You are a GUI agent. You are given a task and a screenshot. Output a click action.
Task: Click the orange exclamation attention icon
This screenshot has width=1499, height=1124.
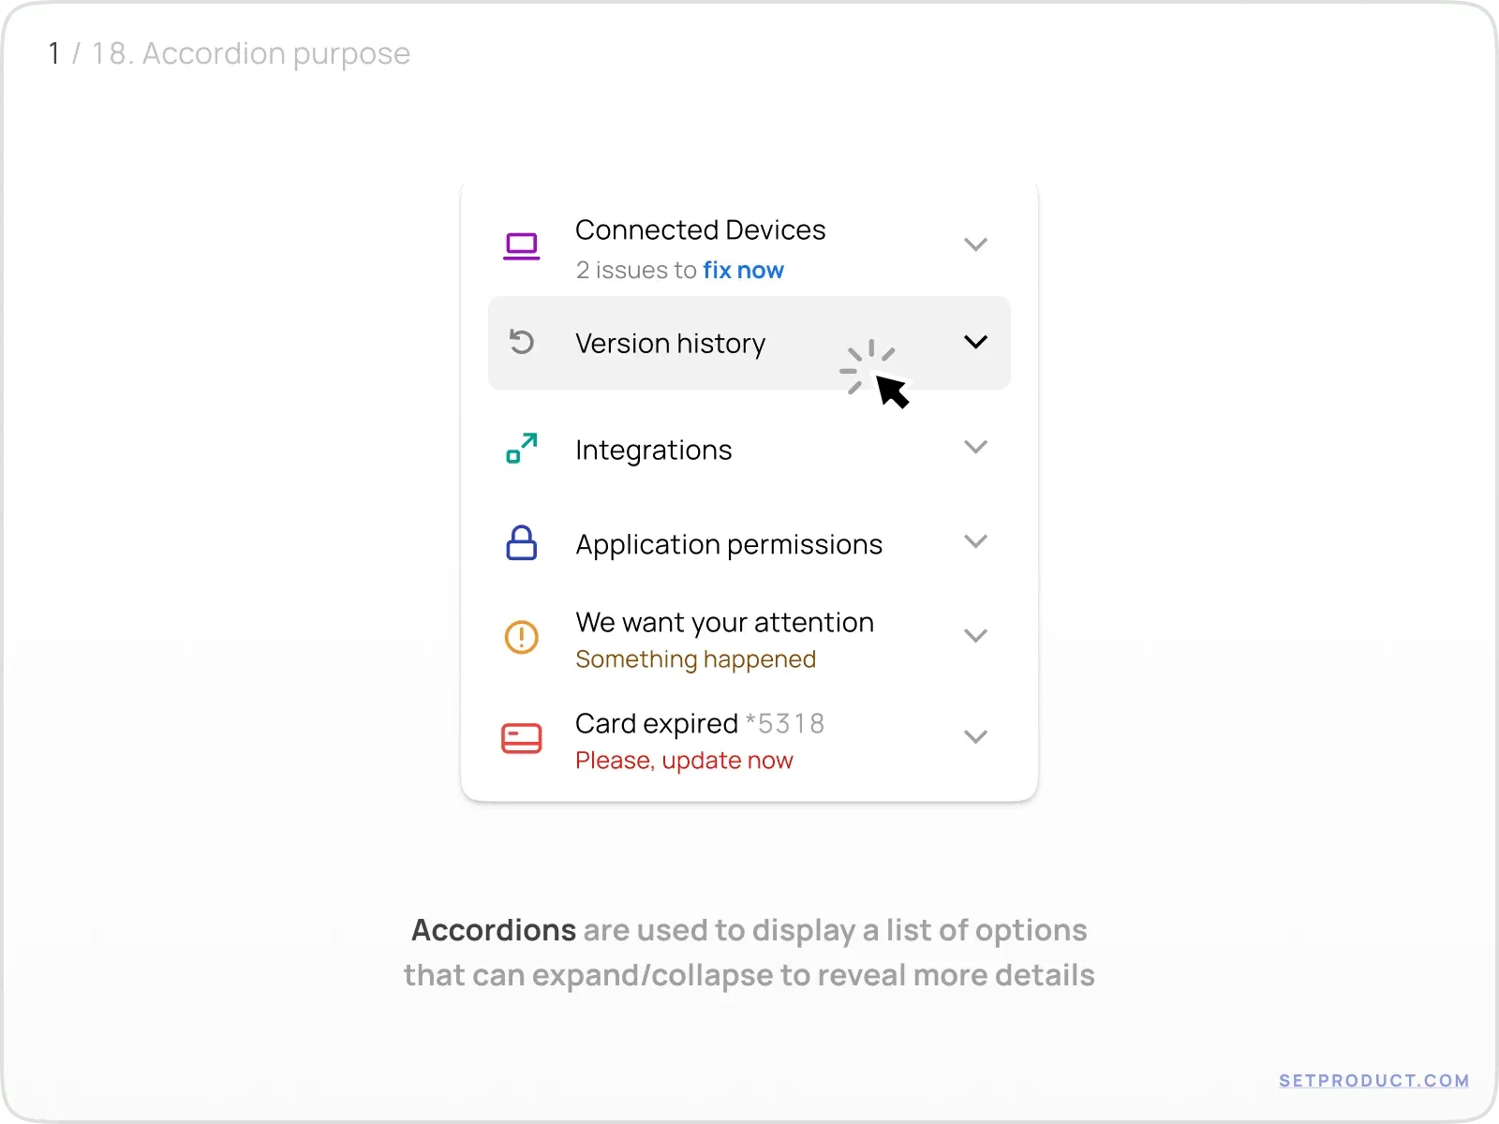click(x=522, y=637)
